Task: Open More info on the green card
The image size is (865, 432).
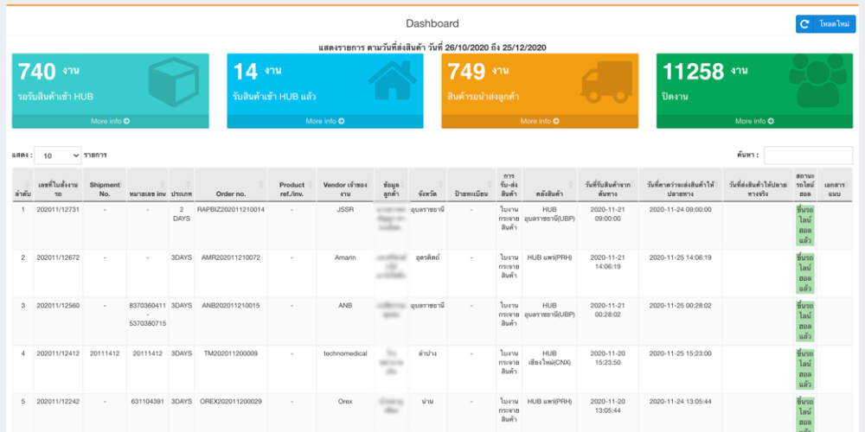Action: [754, 122]
